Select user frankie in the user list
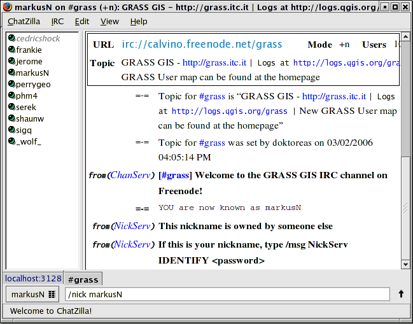413x324 pixels. [29, 50]
